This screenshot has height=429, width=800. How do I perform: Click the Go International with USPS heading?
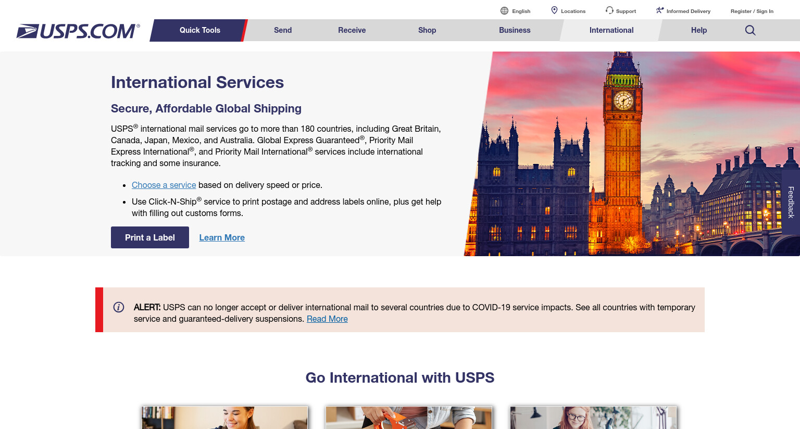[400, 377]
